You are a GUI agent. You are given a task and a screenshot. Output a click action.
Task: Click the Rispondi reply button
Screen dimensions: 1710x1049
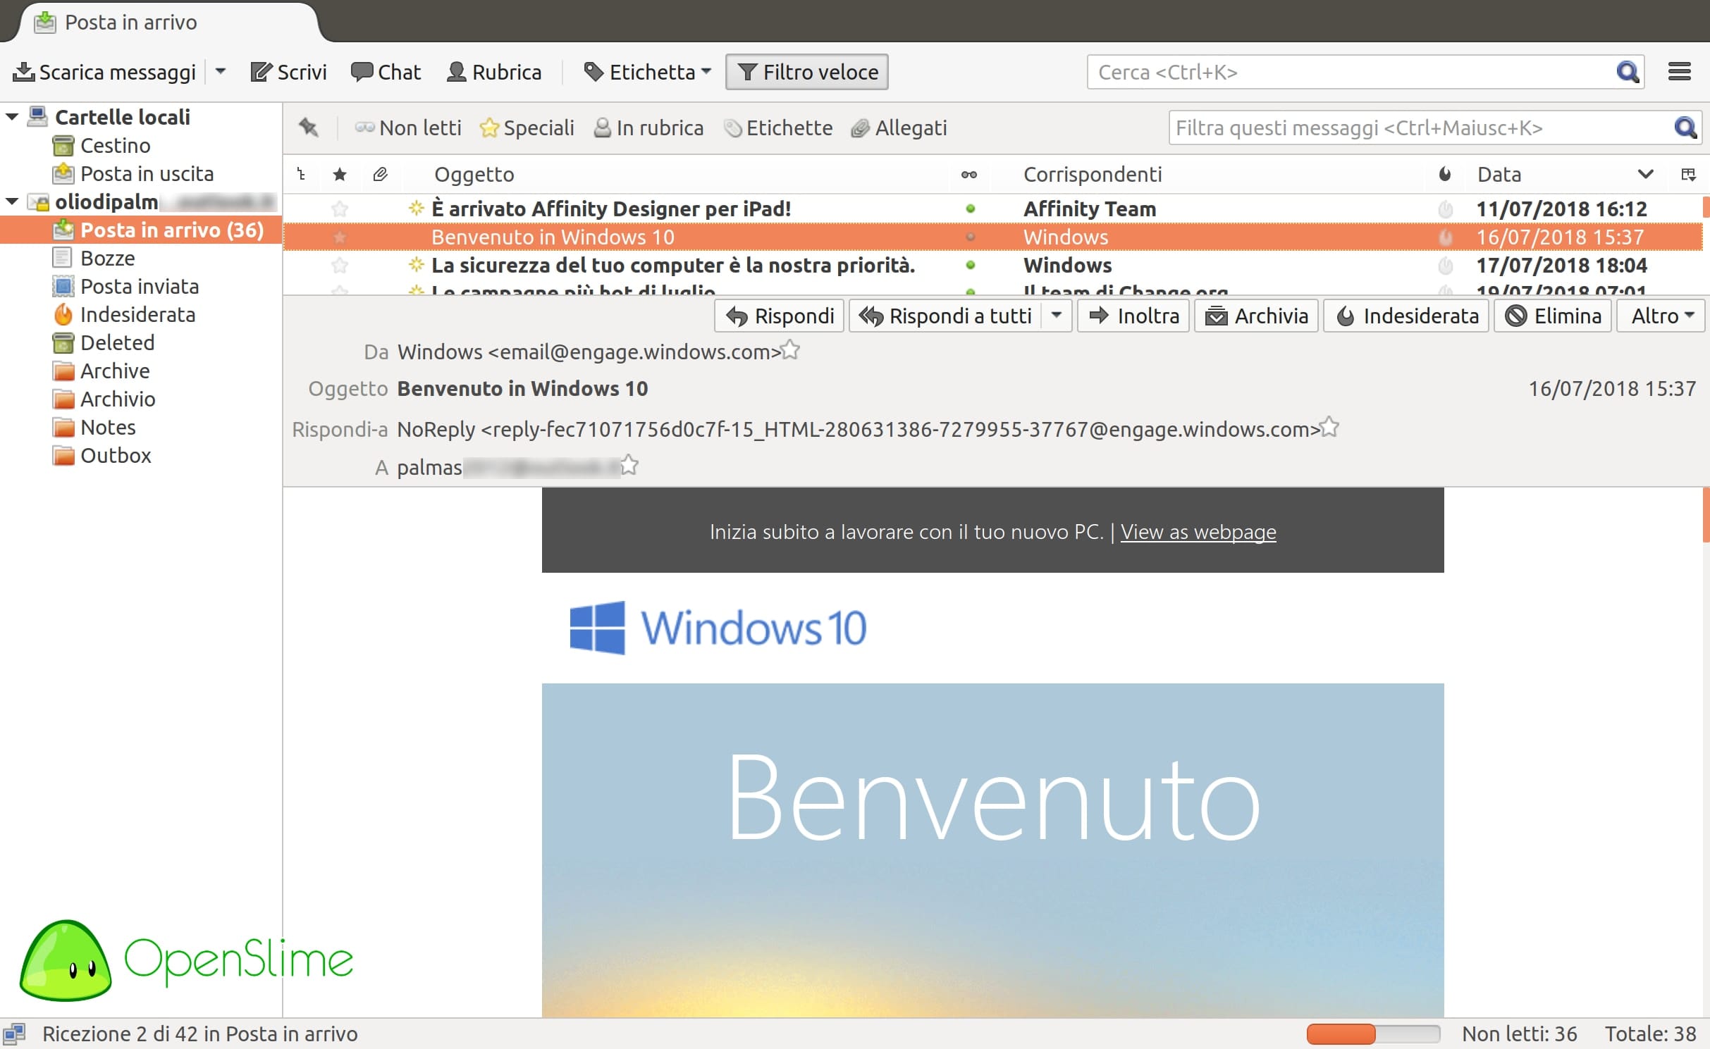tap(779, 316)
